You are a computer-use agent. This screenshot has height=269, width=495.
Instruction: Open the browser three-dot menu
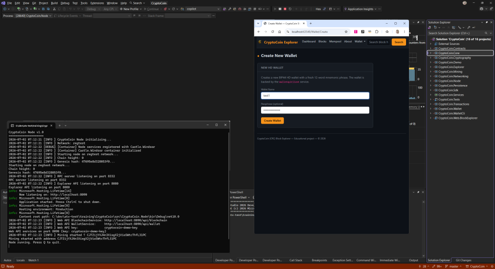pos(405,31)
